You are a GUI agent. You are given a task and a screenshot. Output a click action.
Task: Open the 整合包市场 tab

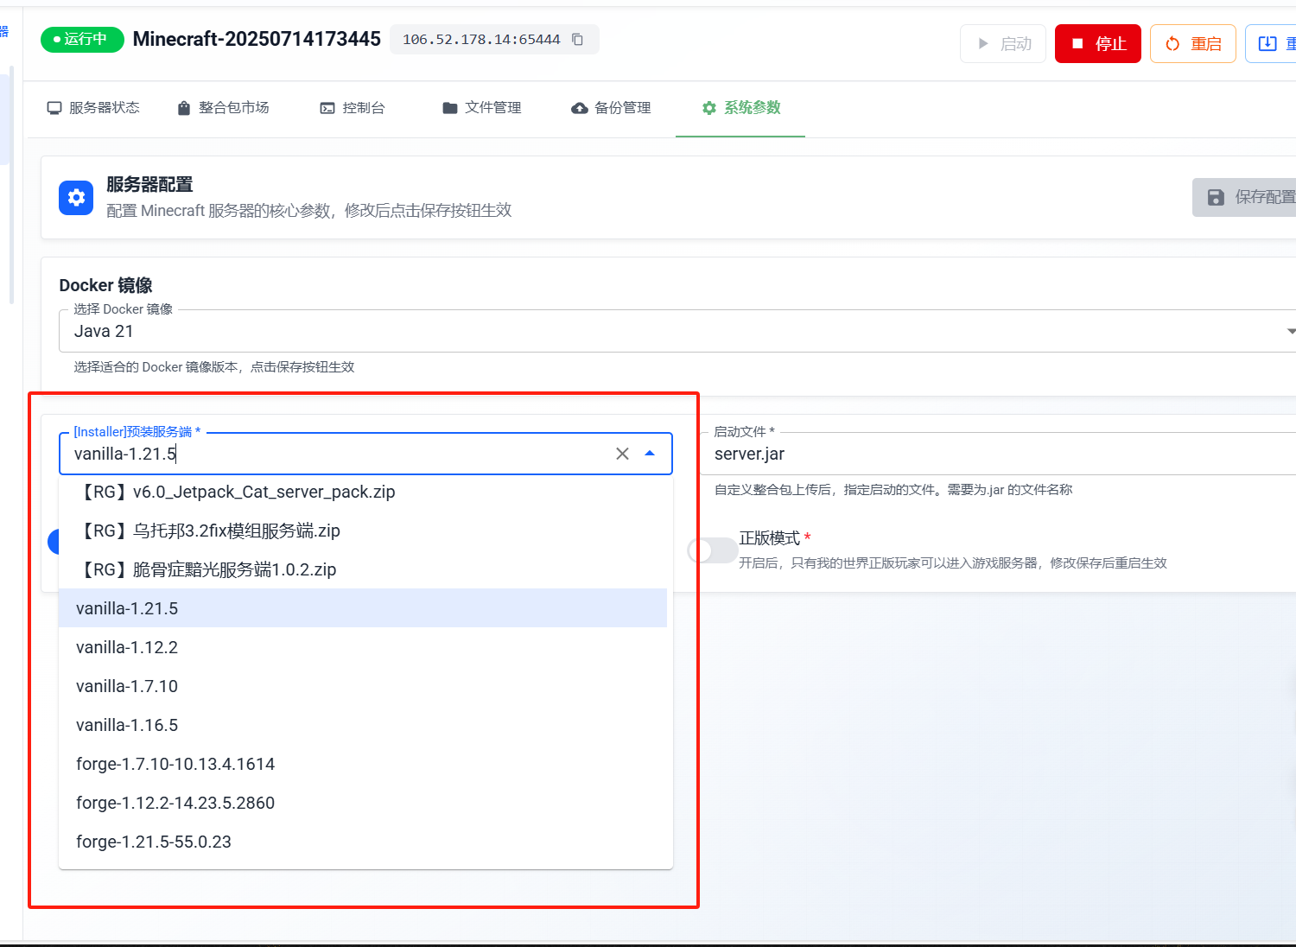tap(223, 108)
